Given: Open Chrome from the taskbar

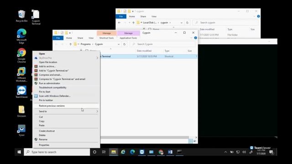Looking at the screenshot, I should [161, 152].
